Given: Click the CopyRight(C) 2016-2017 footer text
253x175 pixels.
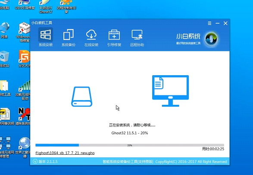Looking at the screenshot, I should (191, 162).
